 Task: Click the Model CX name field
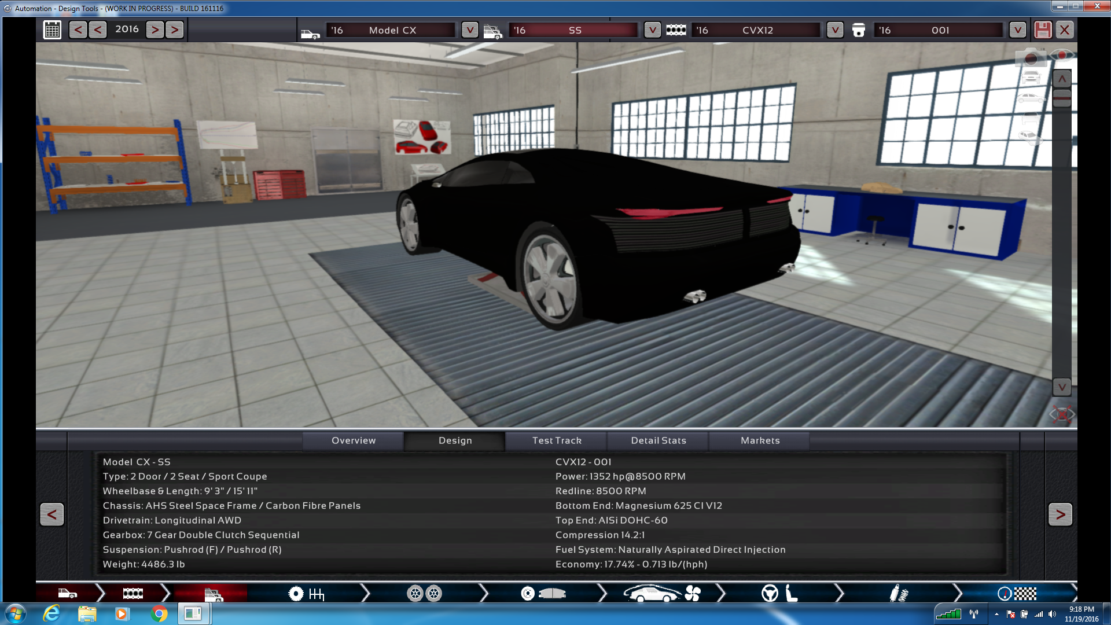[x=392, y=30]
